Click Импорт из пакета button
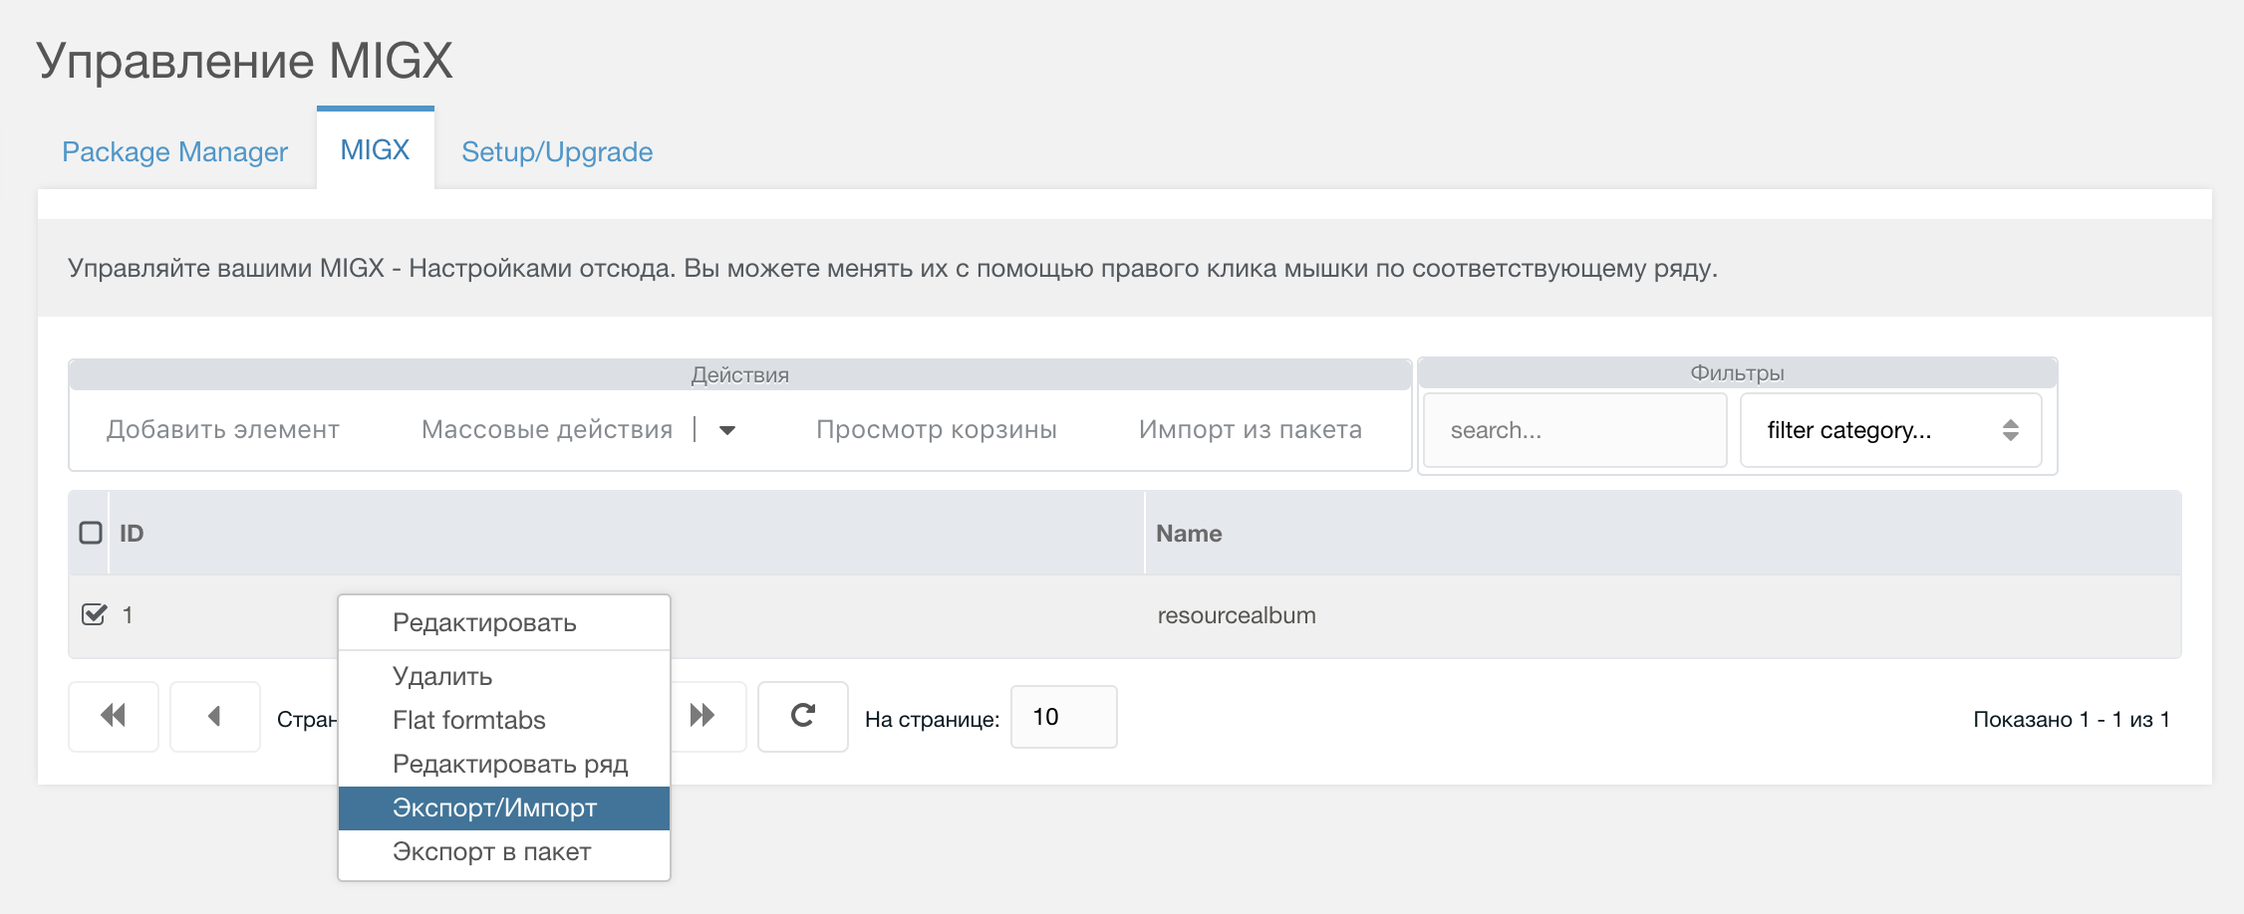This screenshot has height=914, width=2244. pos(1251,430)
